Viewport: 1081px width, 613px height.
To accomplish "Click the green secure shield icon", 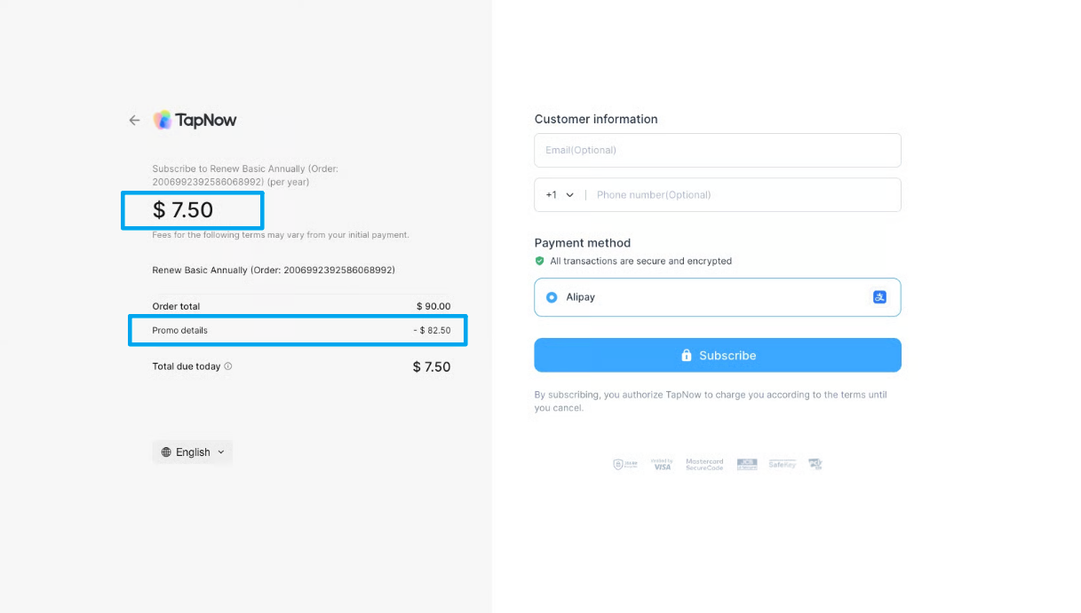I will [x=539, y=261].
